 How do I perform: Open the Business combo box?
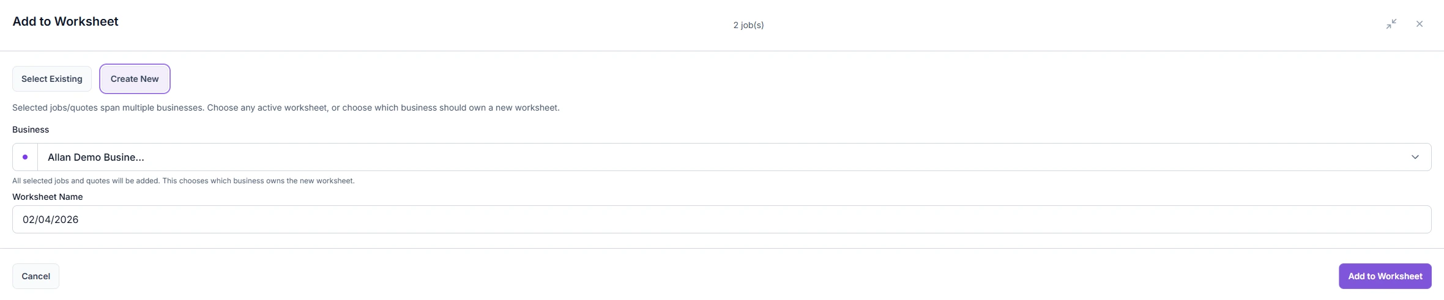(x=722, y=157)
